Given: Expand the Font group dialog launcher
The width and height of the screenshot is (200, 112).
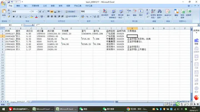Looking at the screenshot, I should [x=44, y=21].
